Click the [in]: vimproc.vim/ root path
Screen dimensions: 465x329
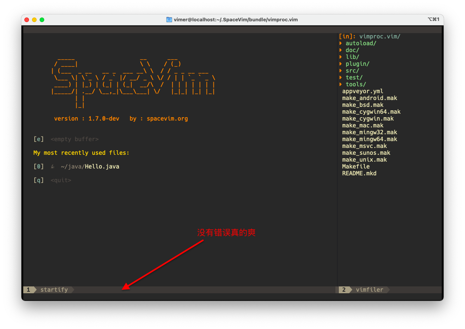coord(370,37)
